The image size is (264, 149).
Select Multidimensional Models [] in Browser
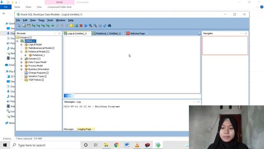point(41,48)
